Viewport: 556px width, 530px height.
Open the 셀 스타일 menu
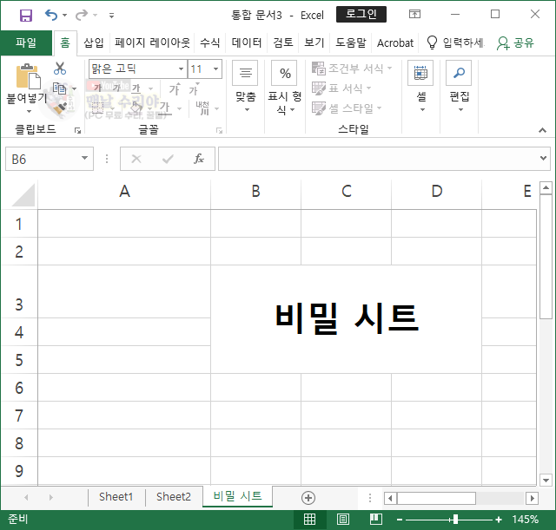coord(347,108)
